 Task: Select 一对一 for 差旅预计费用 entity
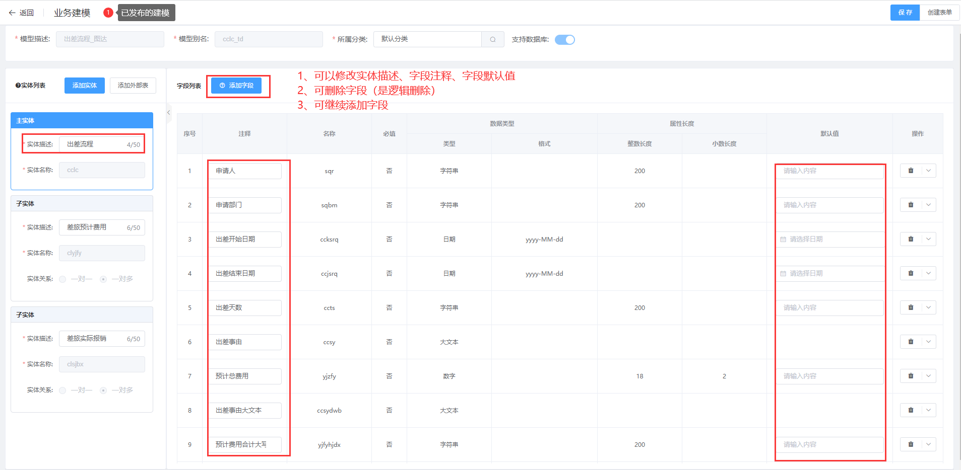[x=63, y=279]
